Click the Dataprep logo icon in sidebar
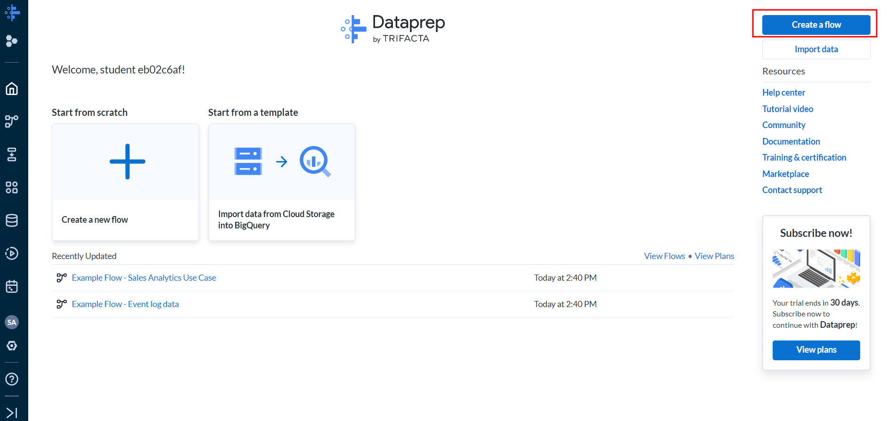The image size is (887, 421). point(12,13)
